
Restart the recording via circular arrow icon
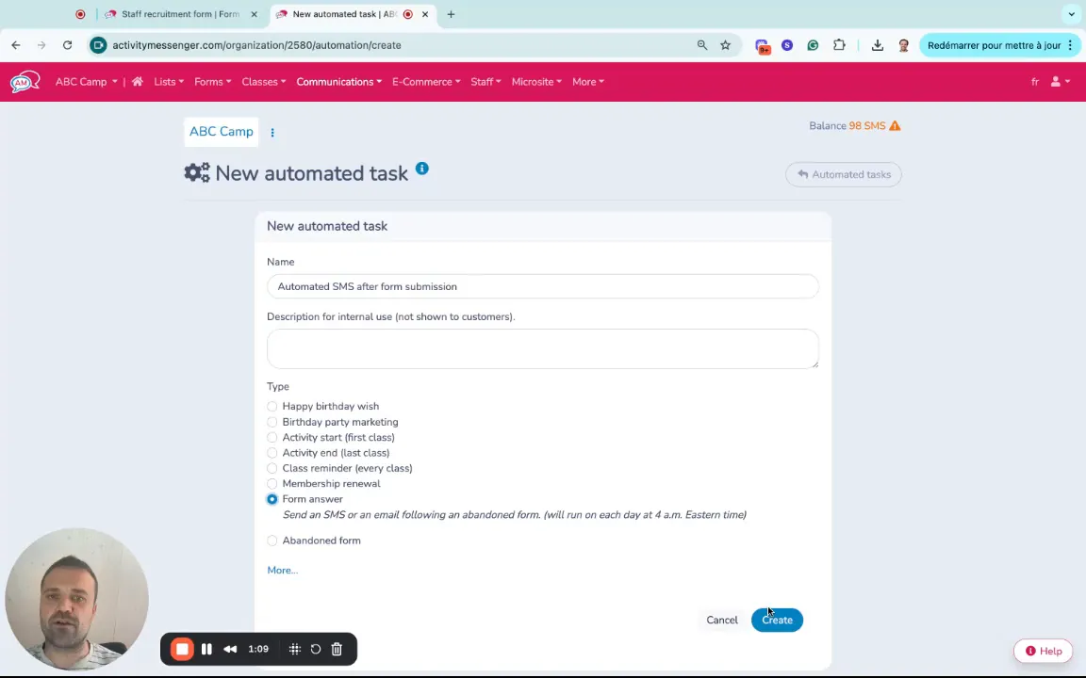pos(316,649)
